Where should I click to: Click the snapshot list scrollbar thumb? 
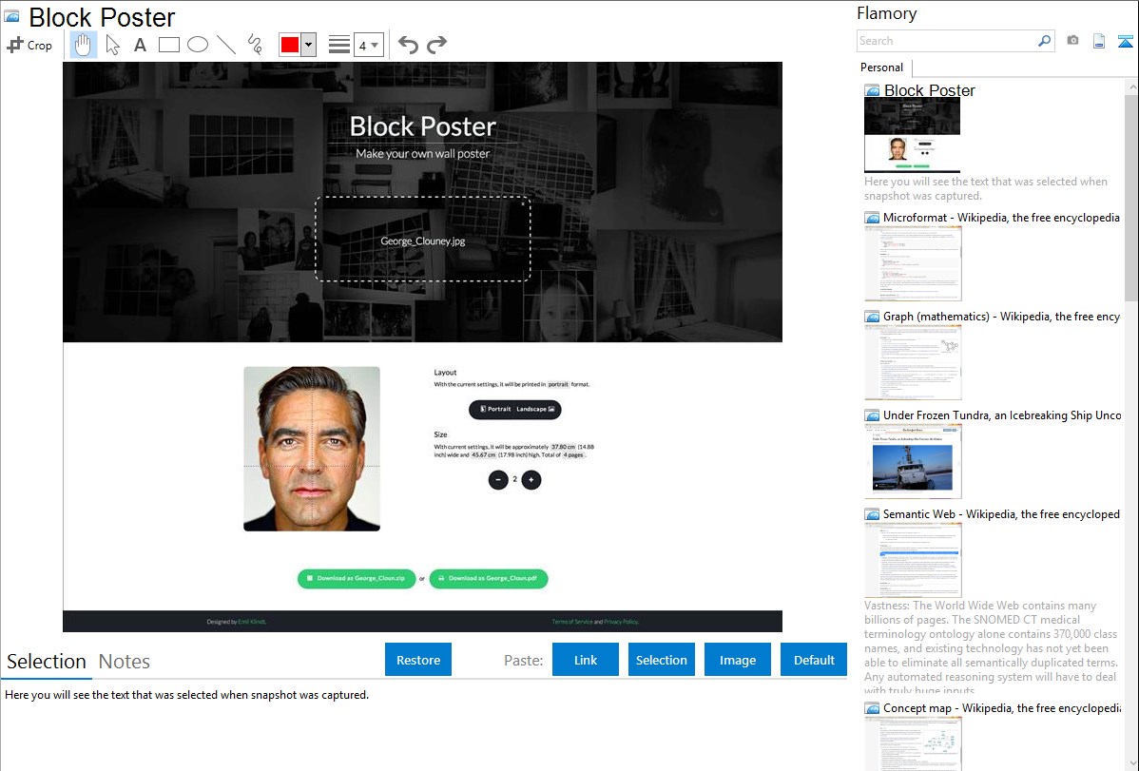point(1131,196)
